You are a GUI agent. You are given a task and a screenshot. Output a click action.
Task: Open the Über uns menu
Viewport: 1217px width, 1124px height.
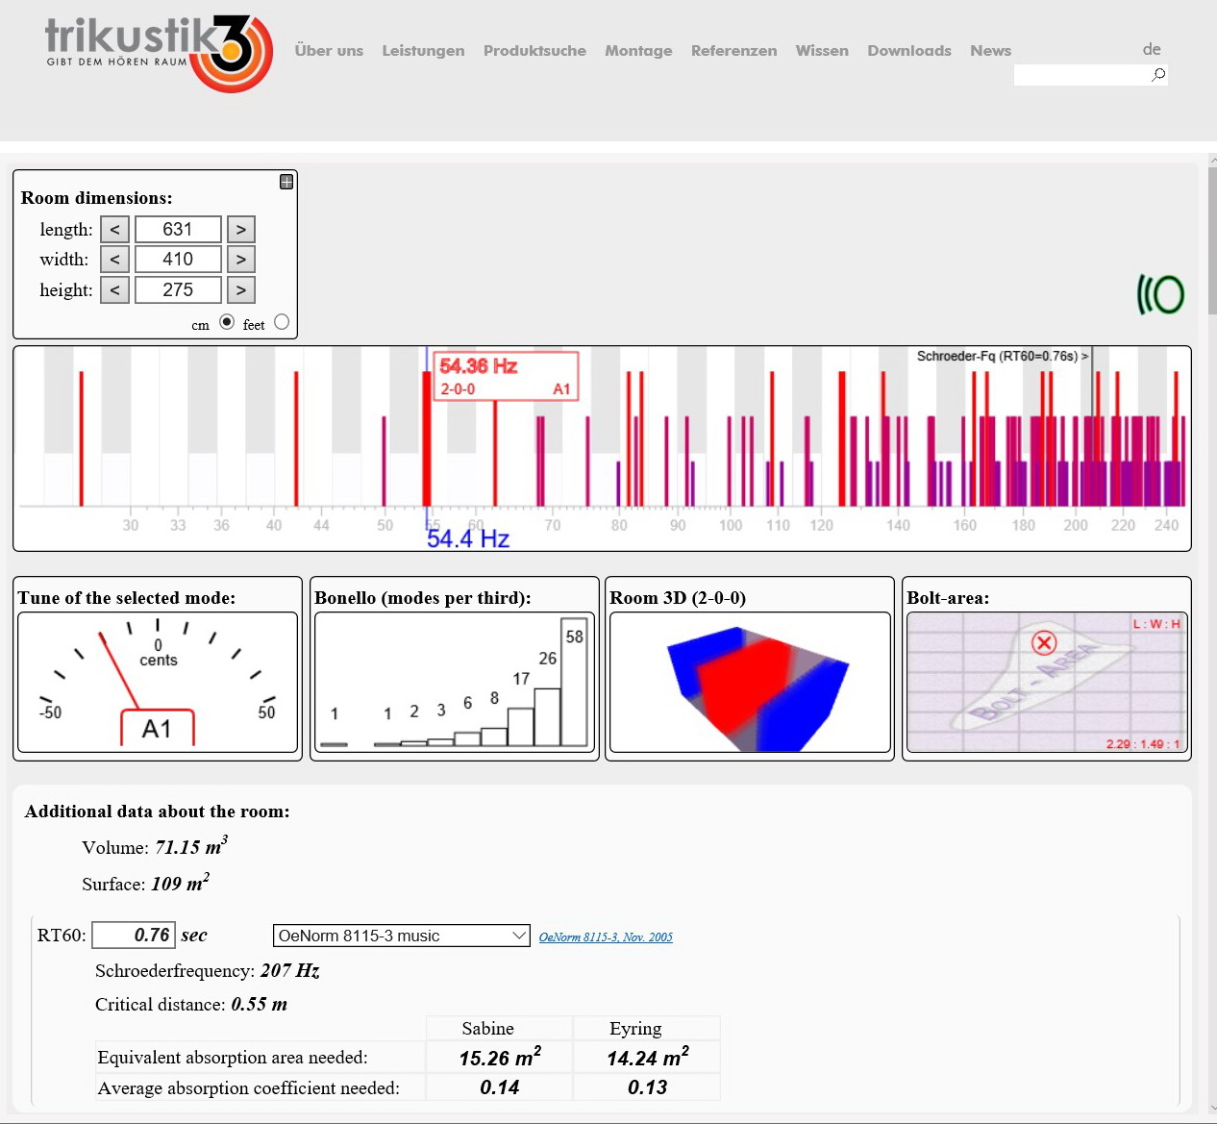pos(329,51)
